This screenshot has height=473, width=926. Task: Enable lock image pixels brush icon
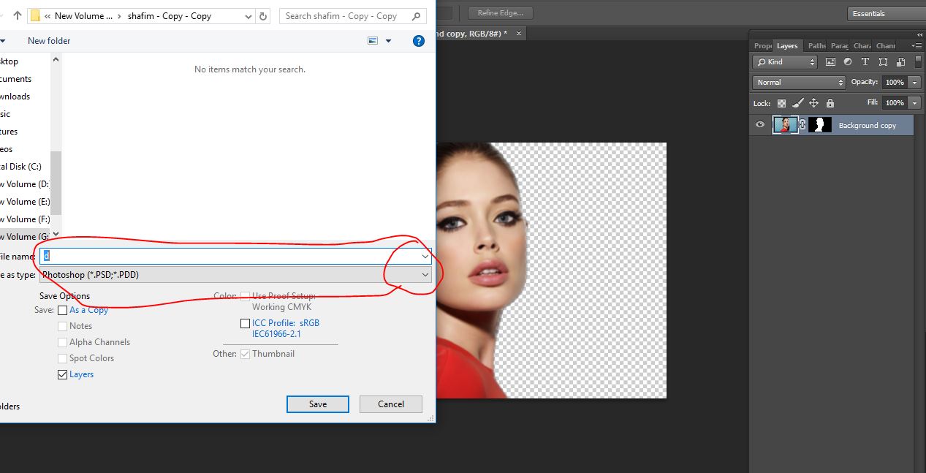point(797,102)
